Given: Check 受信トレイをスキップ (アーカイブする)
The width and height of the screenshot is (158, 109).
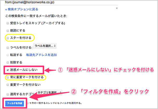Looking at the screenshot, I should 8,23.
